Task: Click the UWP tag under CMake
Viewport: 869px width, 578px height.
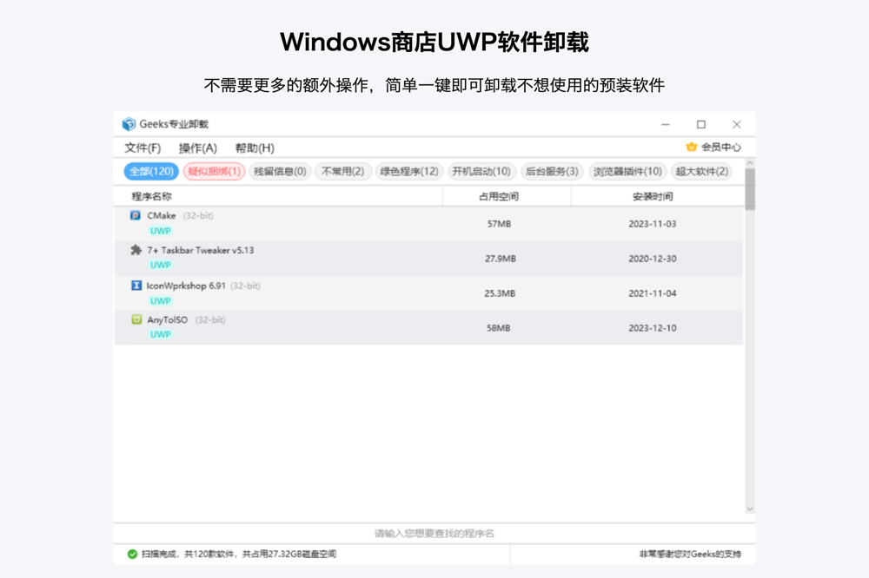Action: (160, 230)
